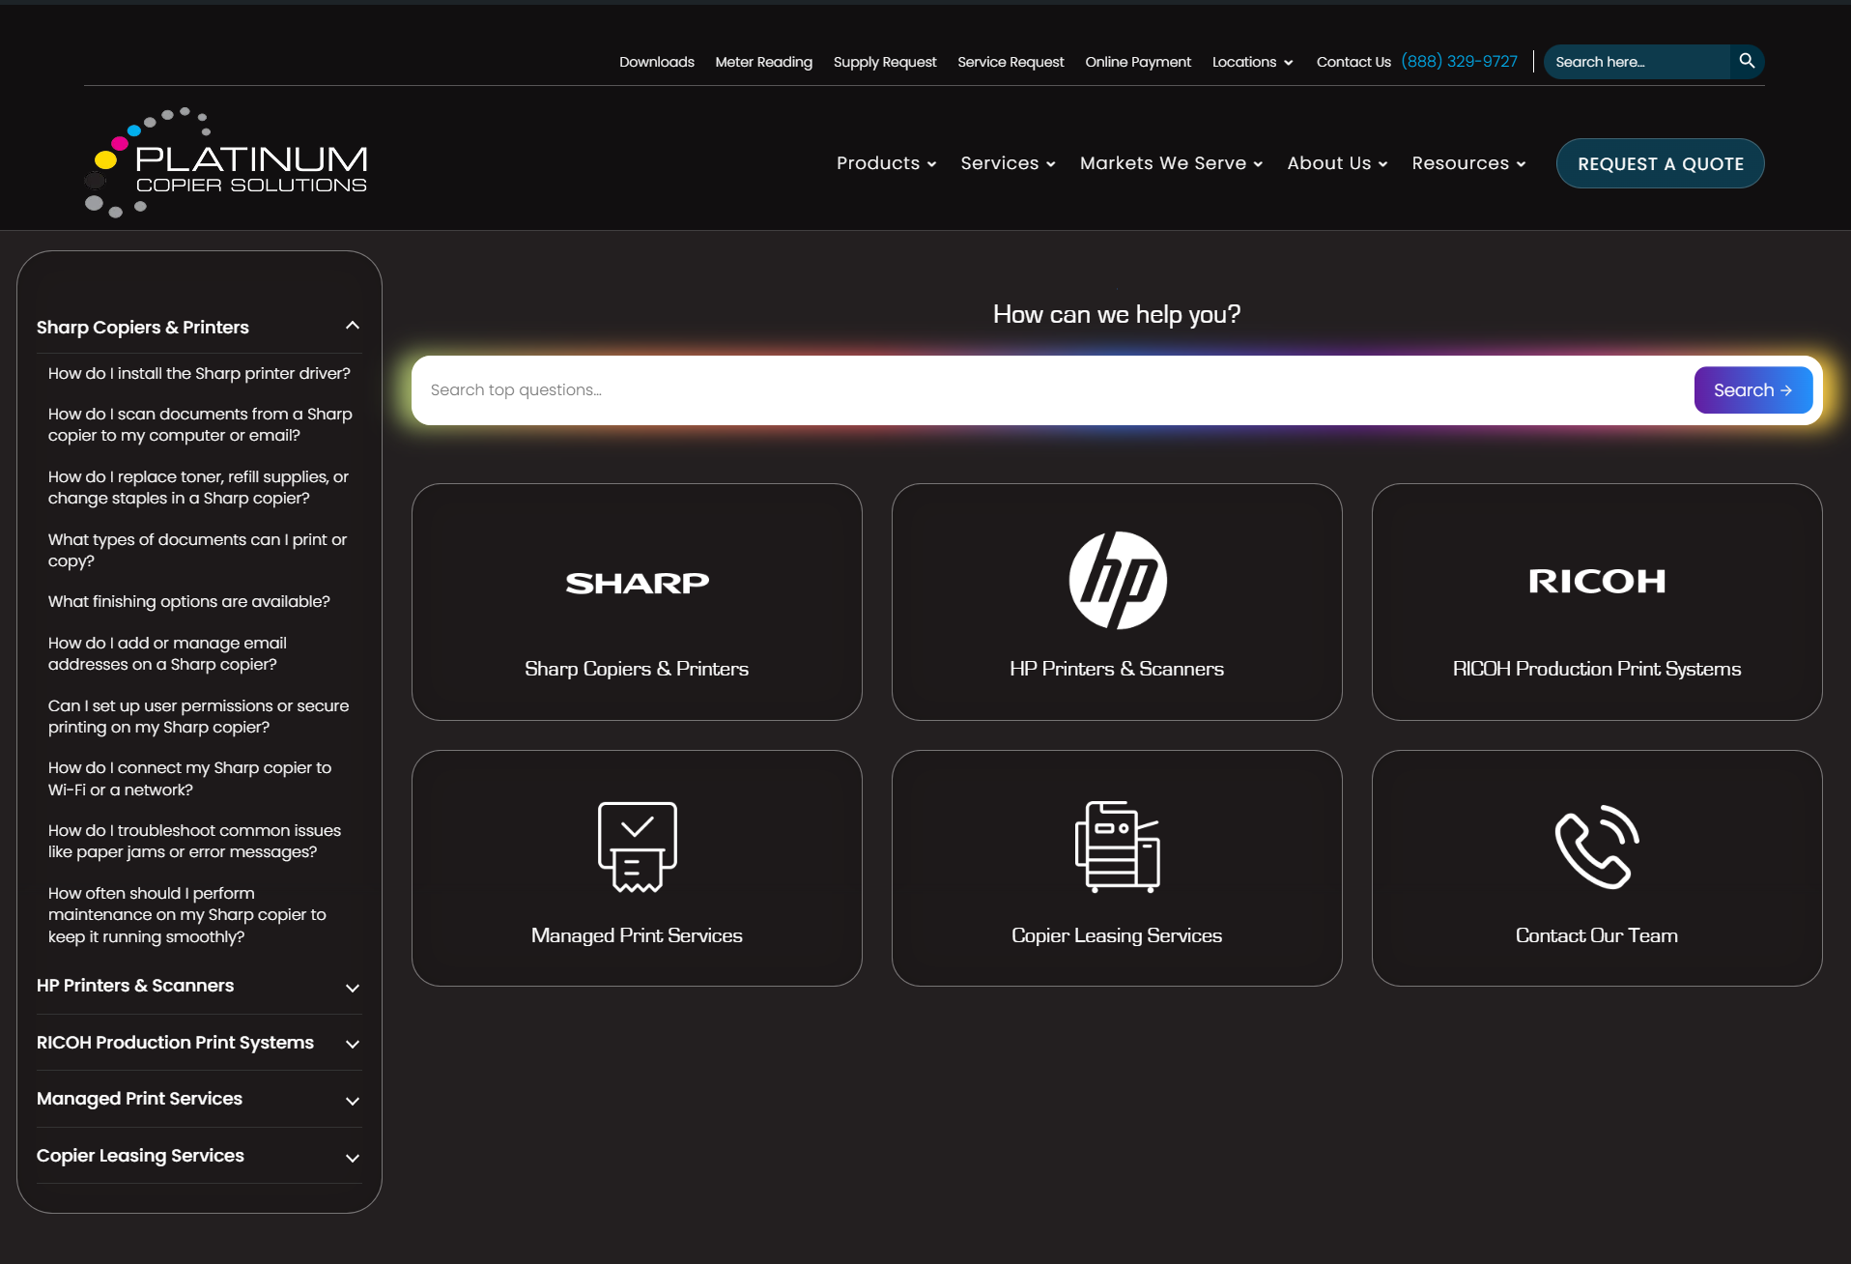Viewport: 1851px width, 1264px height.
Task: Open 'What types of documents can I print or copy?'
Action: (x=197, y=550)
